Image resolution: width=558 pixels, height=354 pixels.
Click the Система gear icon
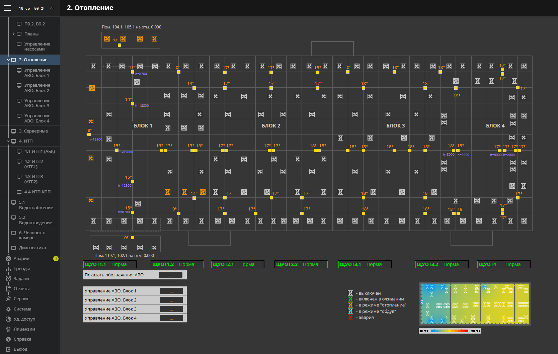point(8,309)
